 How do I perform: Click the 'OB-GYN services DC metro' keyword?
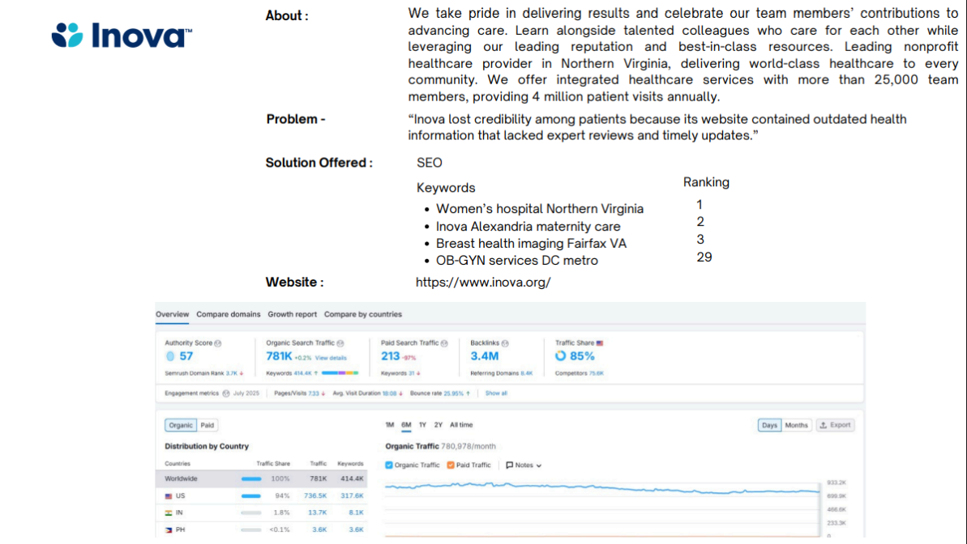(x=517, y=261)
